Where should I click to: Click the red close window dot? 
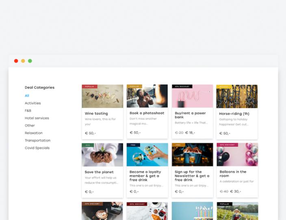pyautogui.click(x=16, y=61)
